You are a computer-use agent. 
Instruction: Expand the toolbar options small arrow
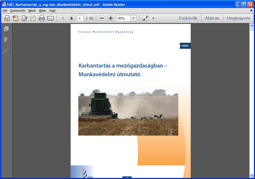click(153, 18)
